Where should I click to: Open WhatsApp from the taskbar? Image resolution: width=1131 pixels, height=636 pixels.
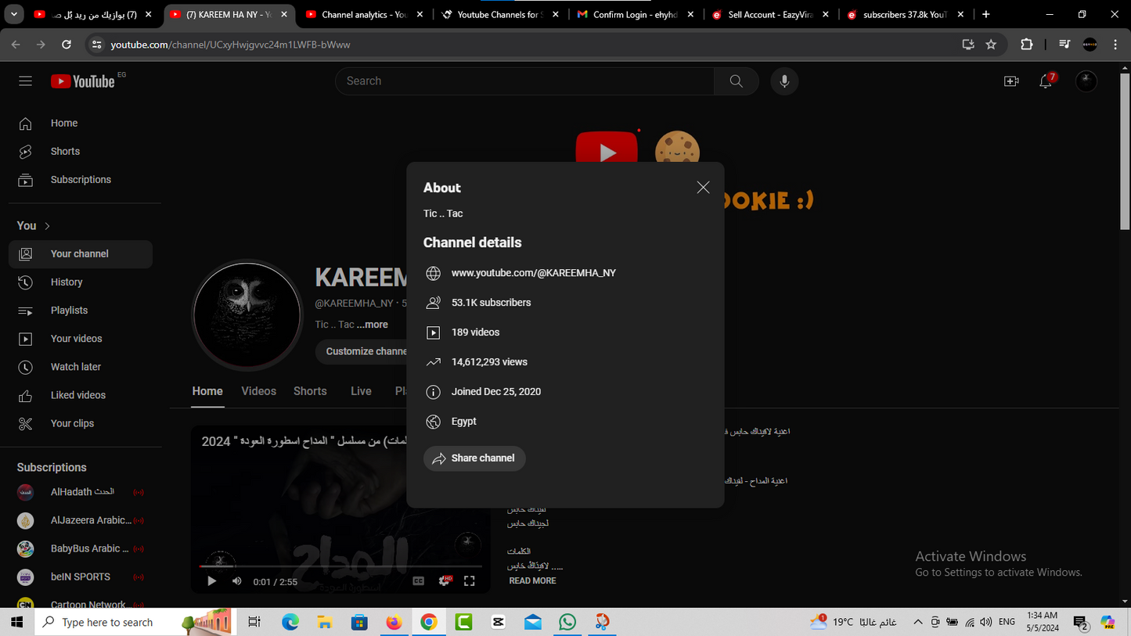coord(567,622)
